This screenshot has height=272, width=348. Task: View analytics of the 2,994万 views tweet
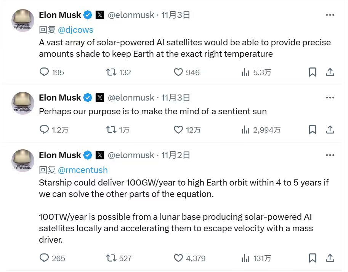click(246, 130)
